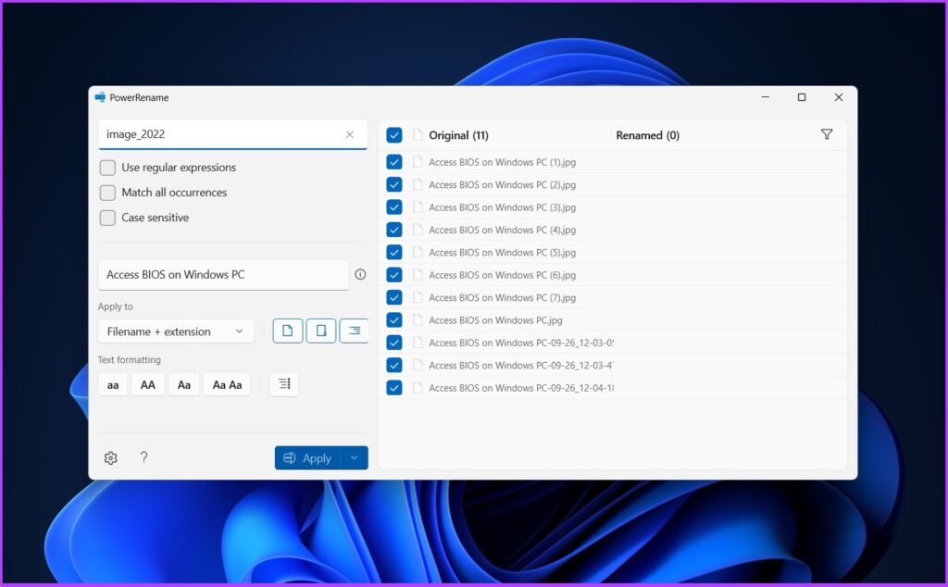Click the info icon next to the replace field

point(360,274)
